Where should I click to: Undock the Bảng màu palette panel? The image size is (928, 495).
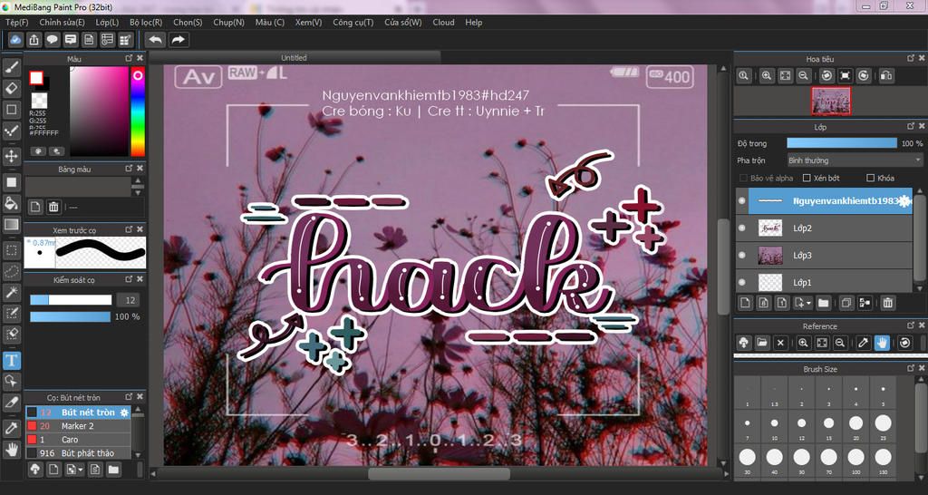point(129,168)
